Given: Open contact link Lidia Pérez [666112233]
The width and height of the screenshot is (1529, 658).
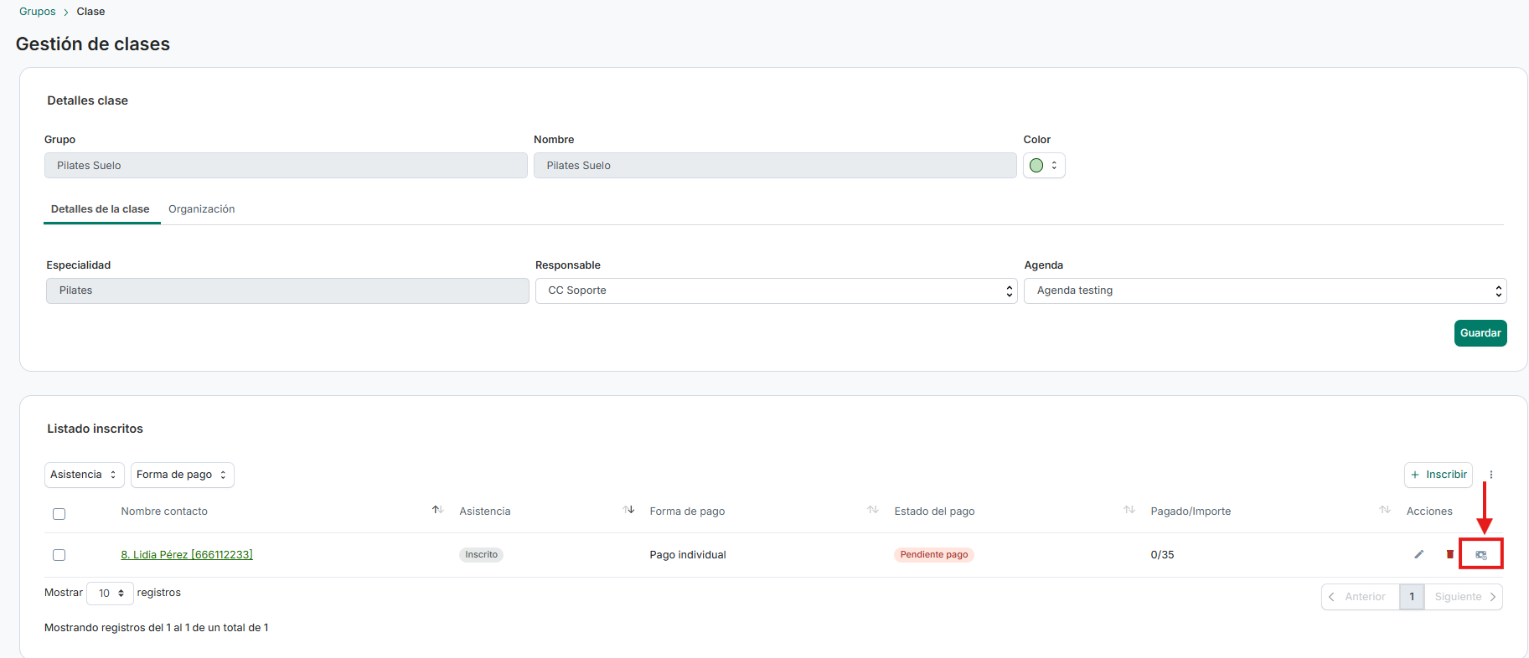Looking at the screenshot, I should click(187, 554).
